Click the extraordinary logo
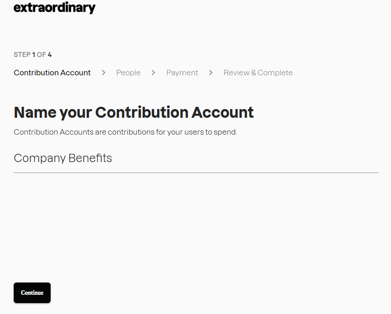 pyautogui.click(x=54, y=8)
